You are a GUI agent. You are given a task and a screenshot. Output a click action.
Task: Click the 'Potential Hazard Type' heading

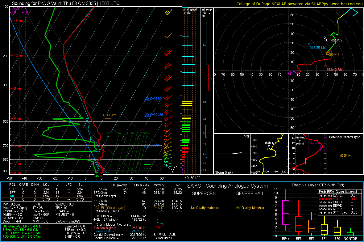[x=345, y=137]
